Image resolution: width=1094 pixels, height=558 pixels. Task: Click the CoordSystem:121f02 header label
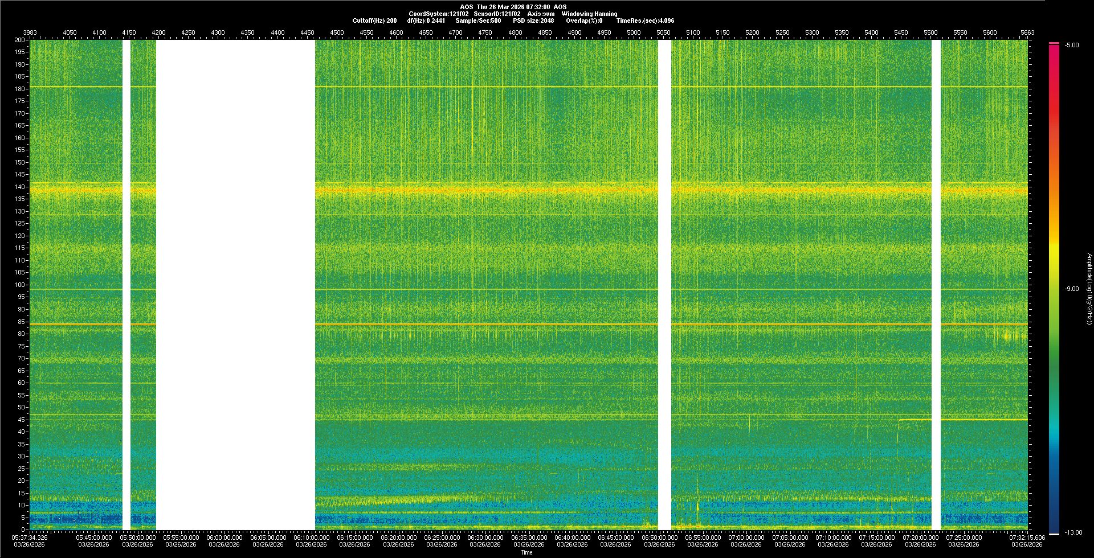(x=438, y=14)
